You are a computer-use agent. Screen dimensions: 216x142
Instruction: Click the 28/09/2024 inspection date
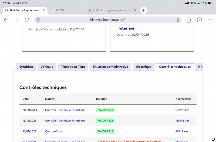(x=30, y=110)
